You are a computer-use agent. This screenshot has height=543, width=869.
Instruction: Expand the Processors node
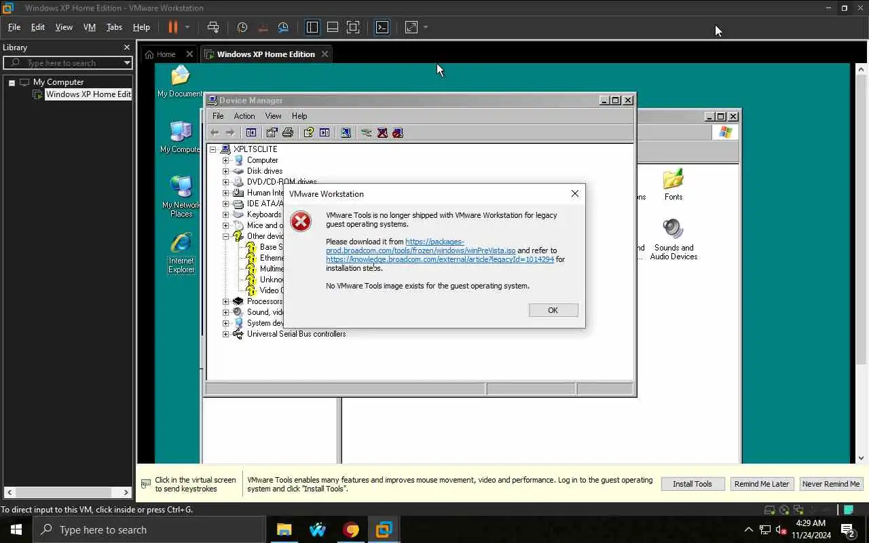pos(226,301)
